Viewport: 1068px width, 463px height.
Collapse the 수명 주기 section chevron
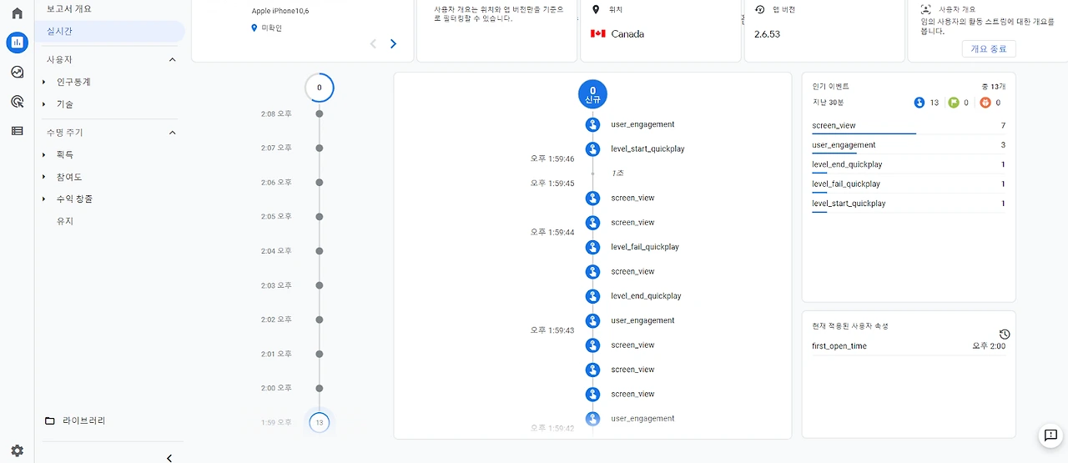coord(173,133)
